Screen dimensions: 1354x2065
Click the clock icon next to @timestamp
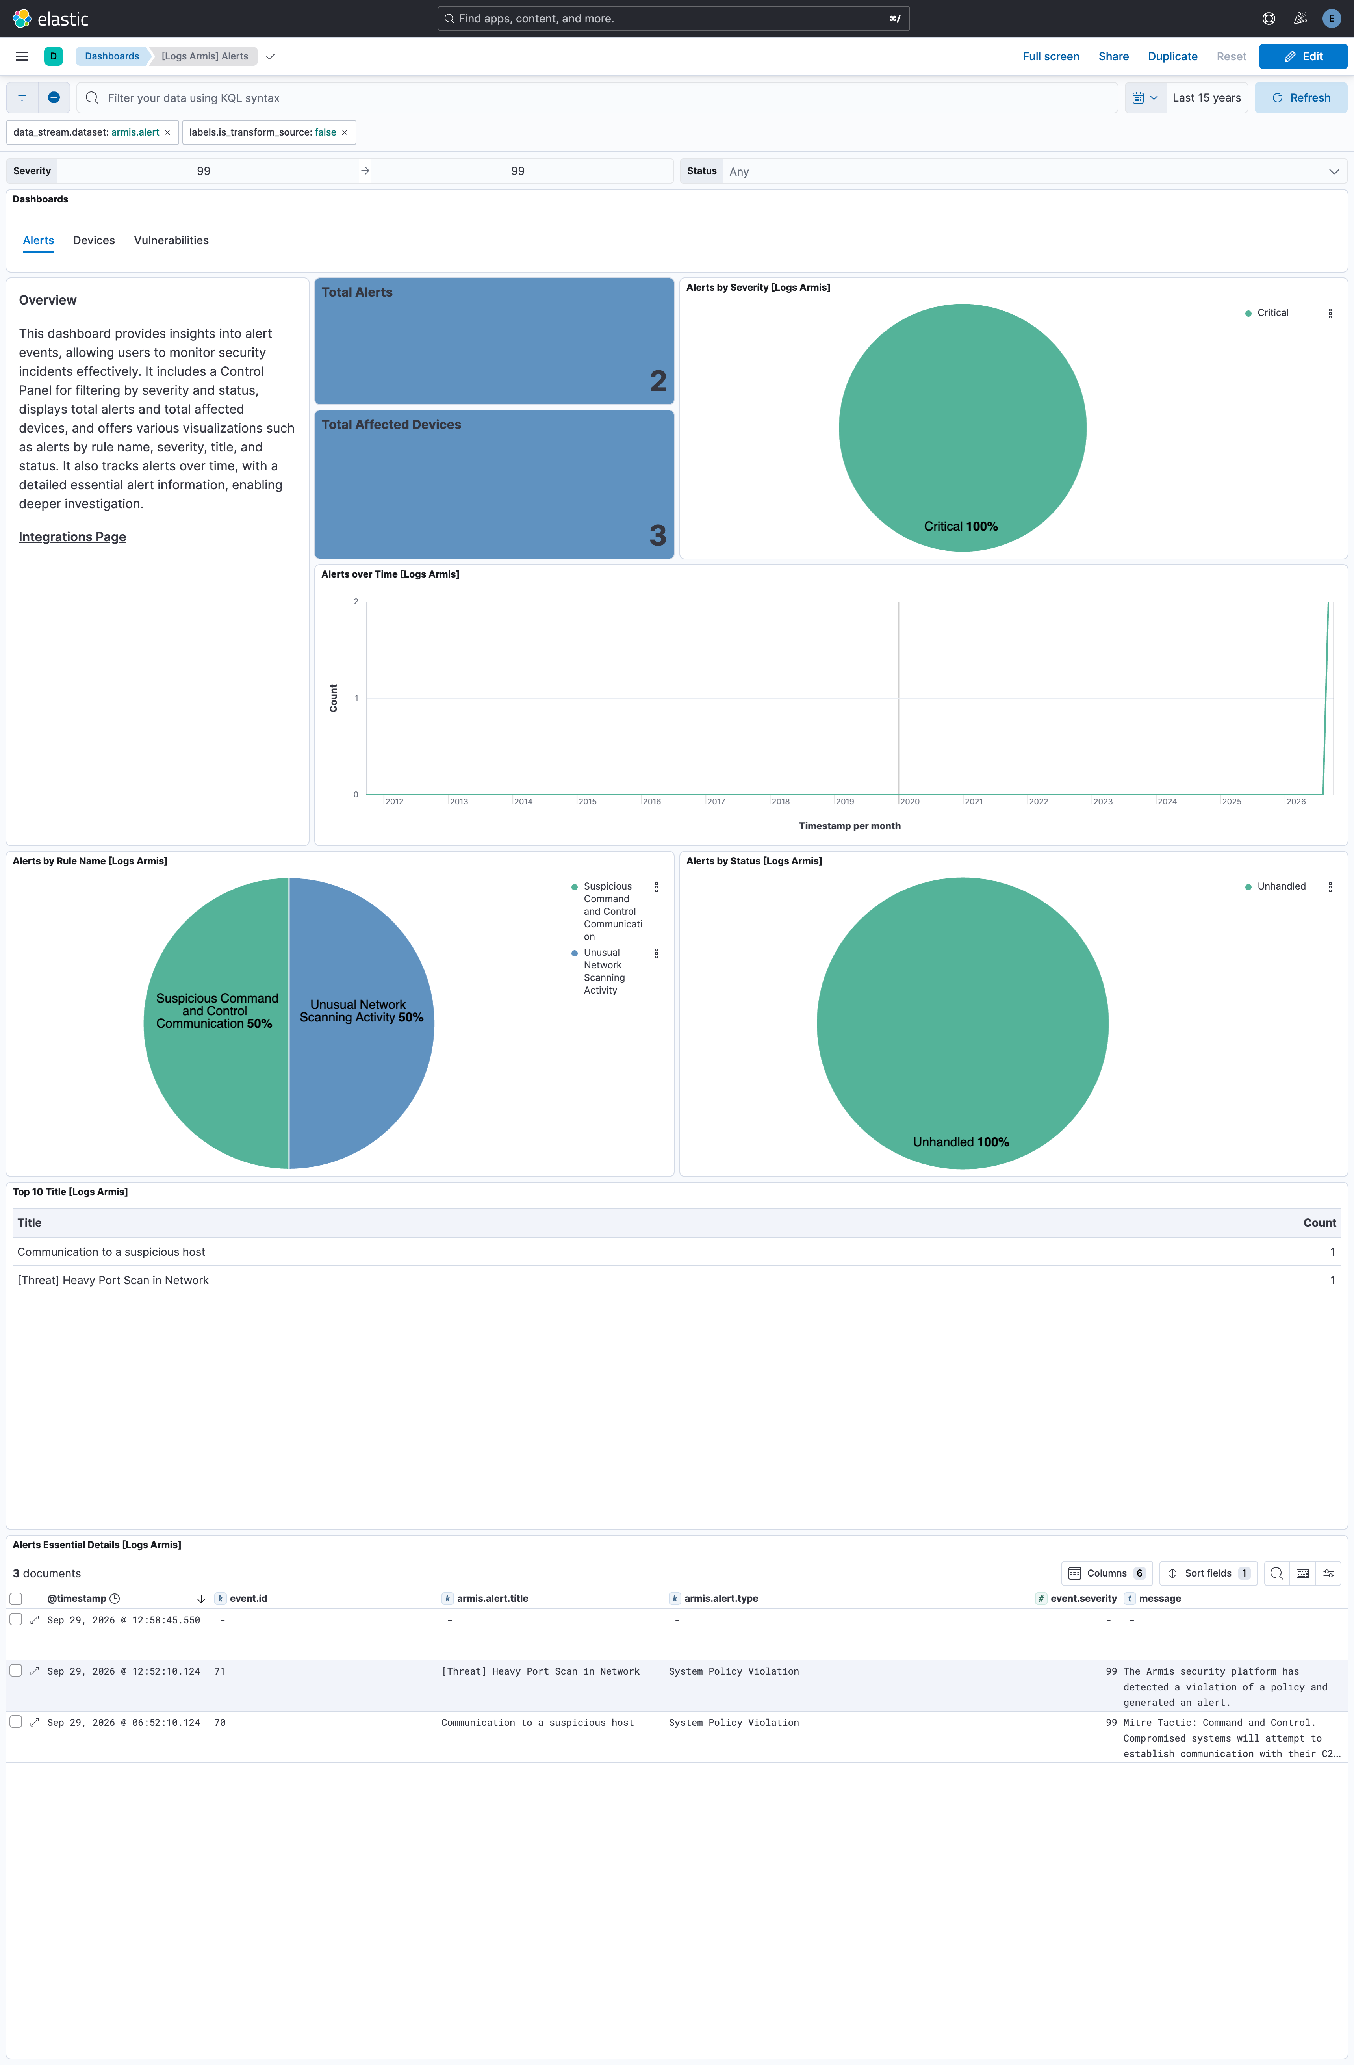pos(115,1598)
